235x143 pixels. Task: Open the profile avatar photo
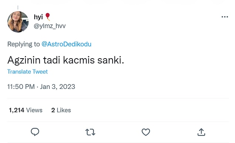18,22
